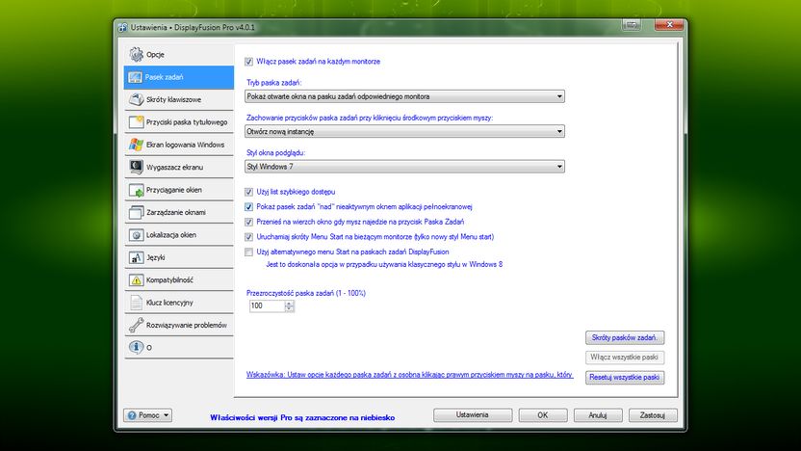This screenshot has height=451, width=801.
Task: Open middle-click behavior dropdown Otwórz nową instancję
Action: coord(404,131)
